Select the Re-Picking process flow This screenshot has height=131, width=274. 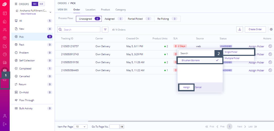[x=167, y=19]
